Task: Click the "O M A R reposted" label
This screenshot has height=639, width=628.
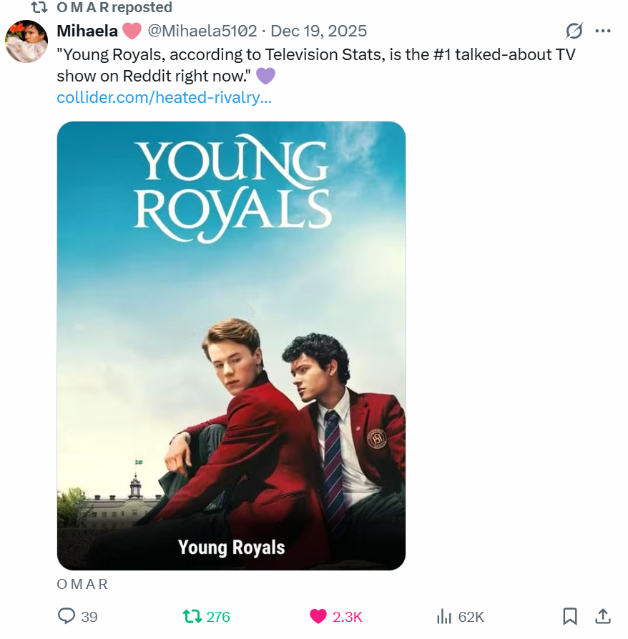Action: [114, 8]
